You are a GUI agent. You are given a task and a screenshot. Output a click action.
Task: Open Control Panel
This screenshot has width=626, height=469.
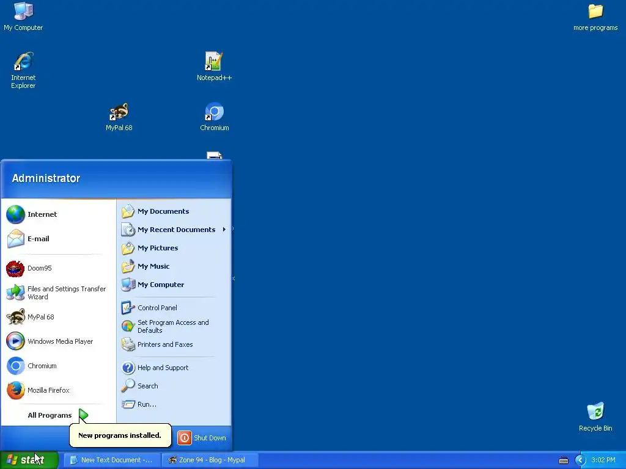[x=174, y=308]
